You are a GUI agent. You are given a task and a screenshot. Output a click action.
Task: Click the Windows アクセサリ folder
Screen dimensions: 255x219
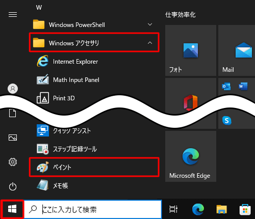click(94, 42)
